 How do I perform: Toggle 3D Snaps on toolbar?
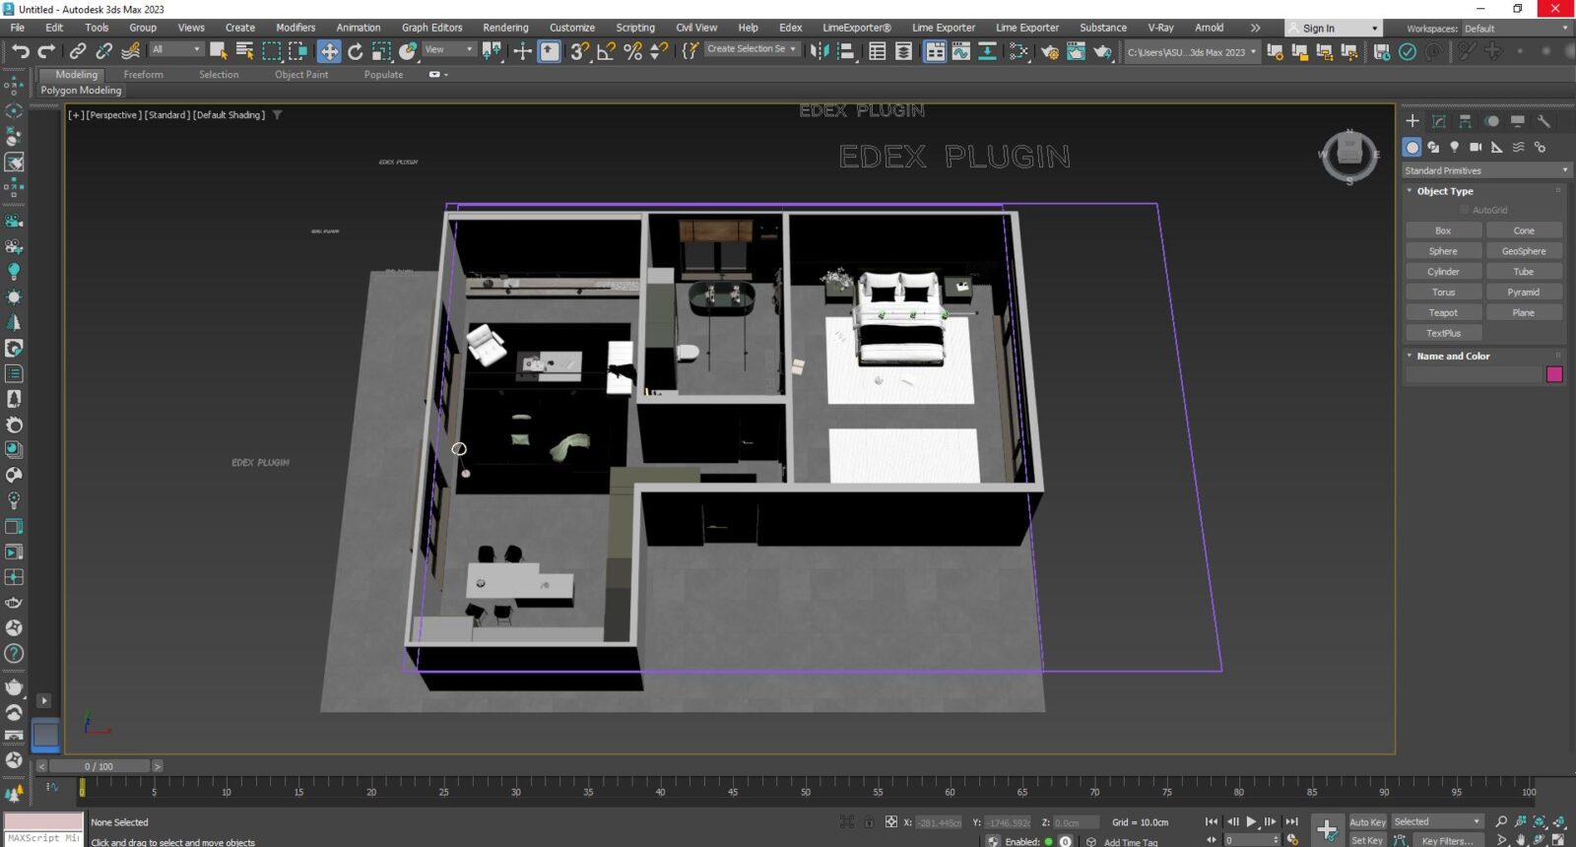pyautogui.click(x=580, y=51)
